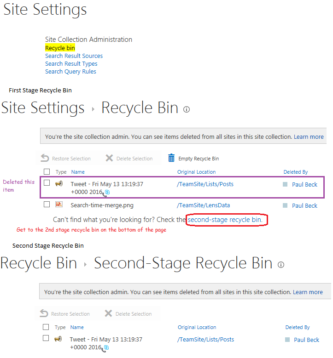Click Restore Selection text in second-stage toolbar
The image size is (333, 358).
70,314
